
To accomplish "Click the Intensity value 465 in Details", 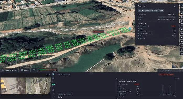I will tap(174, 31).
